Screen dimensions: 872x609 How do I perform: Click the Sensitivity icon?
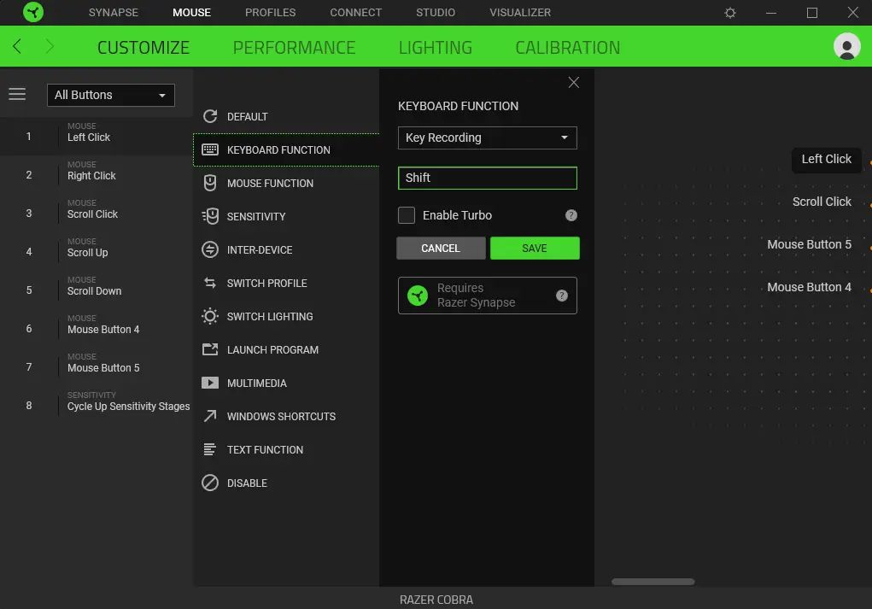(x=209, y=216)
